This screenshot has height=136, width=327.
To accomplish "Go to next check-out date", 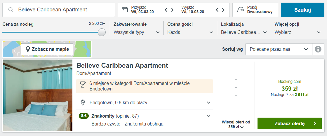I will tap(223, 10).
